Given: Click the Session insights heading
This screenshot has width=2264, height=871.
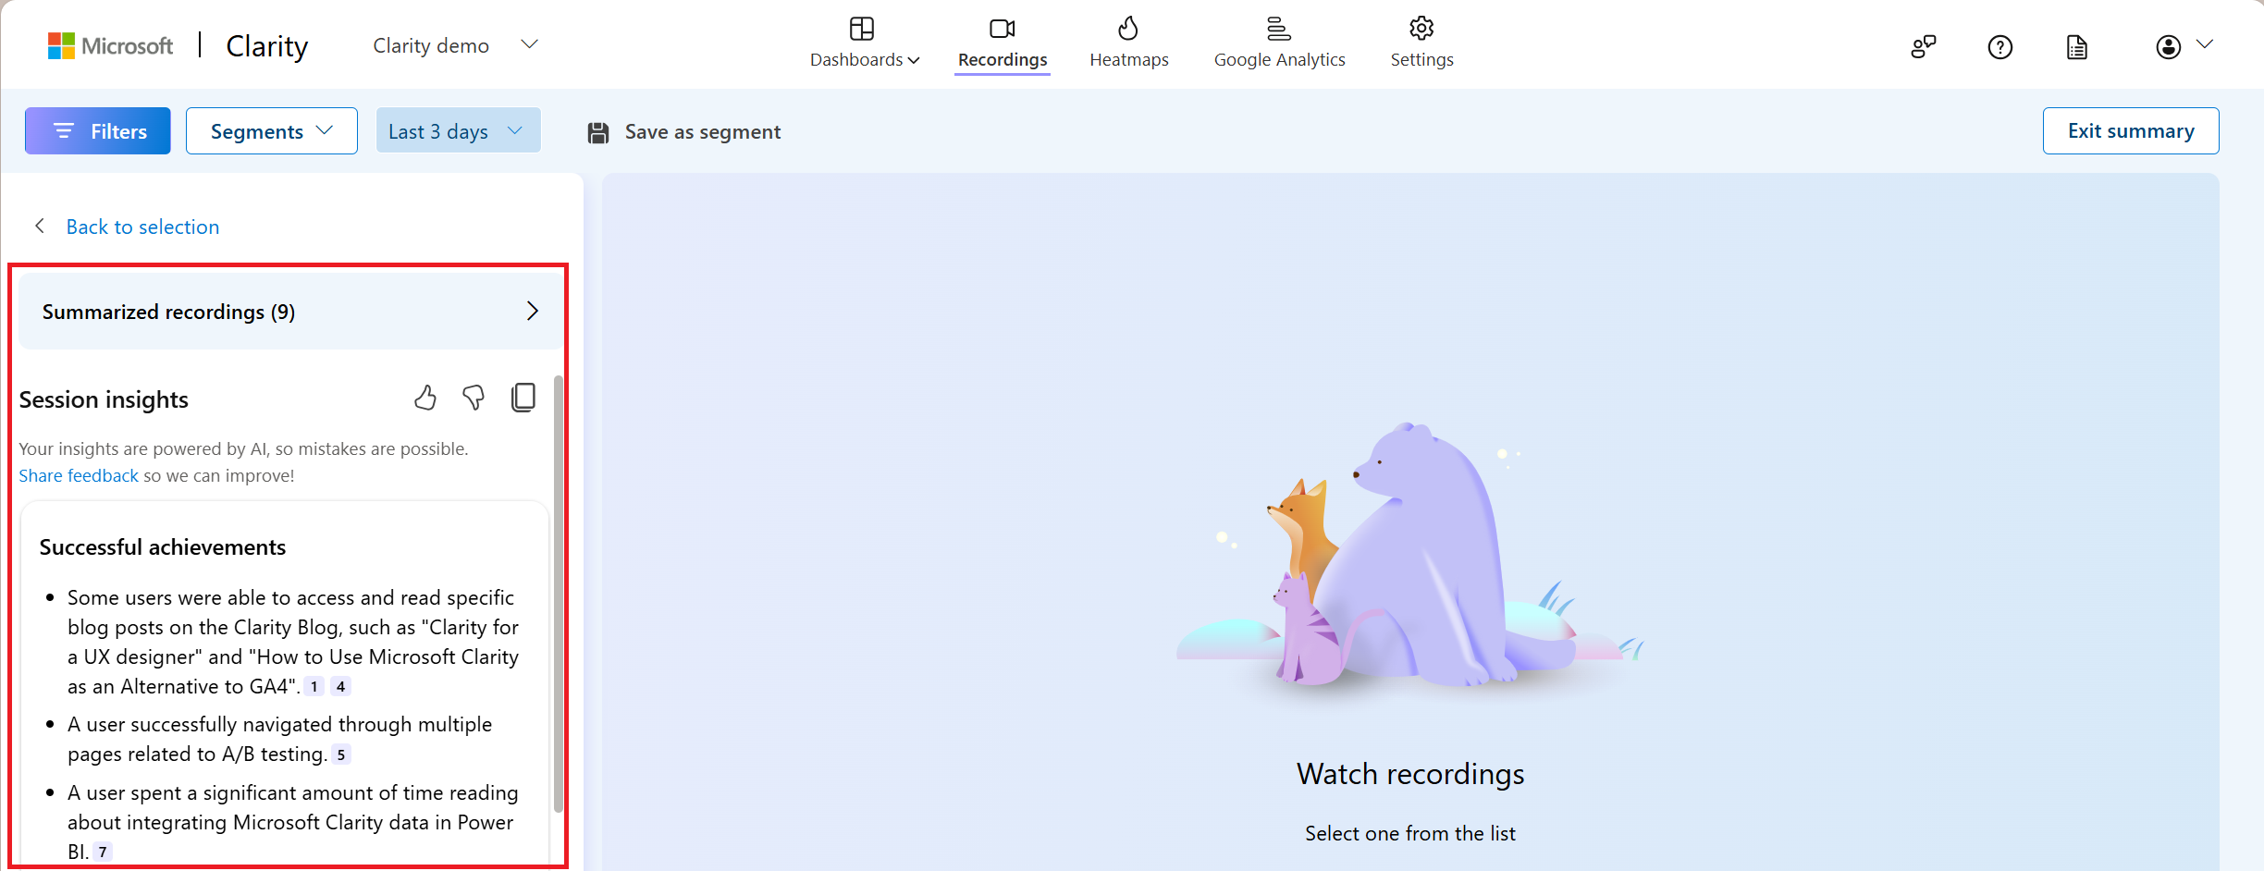Looking at the screenshot, I should pyautogui.click(x=104, y=399).
